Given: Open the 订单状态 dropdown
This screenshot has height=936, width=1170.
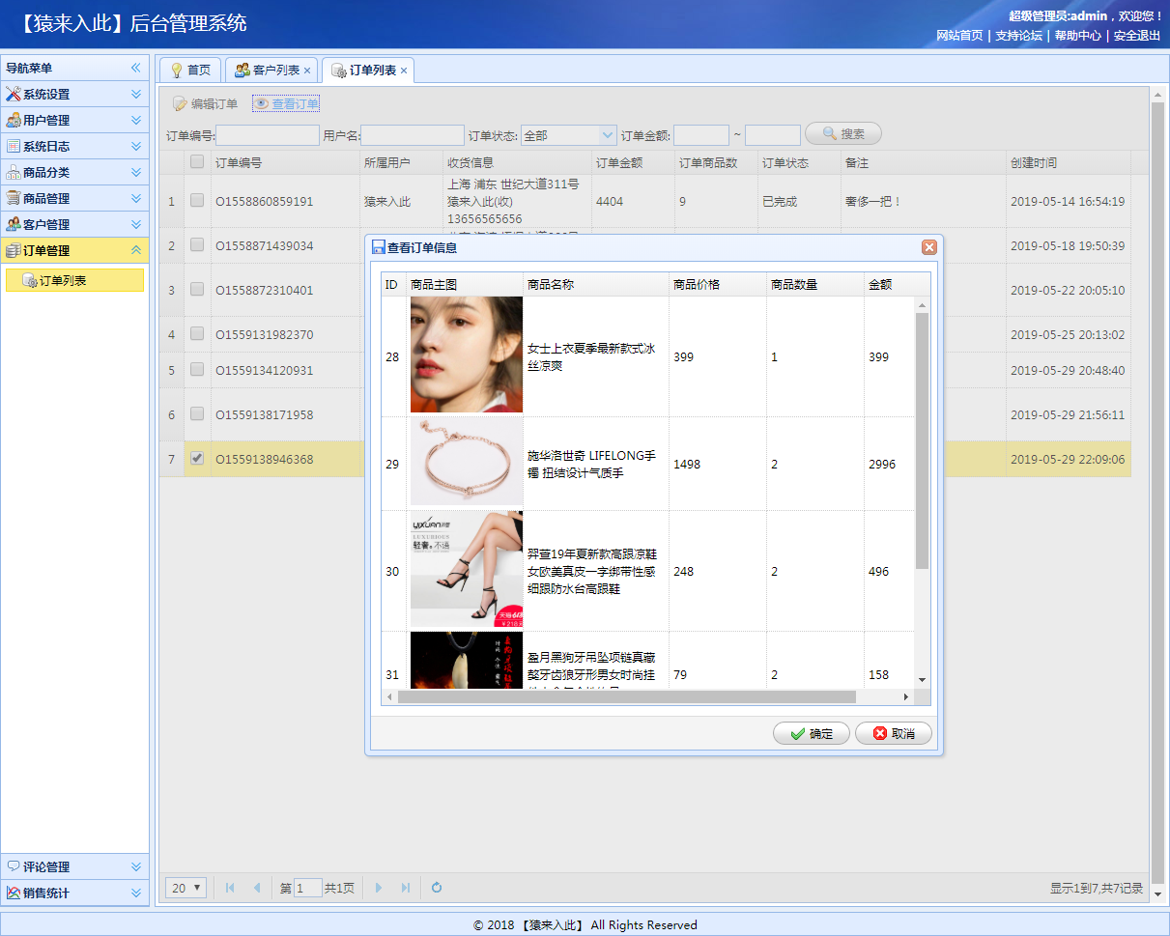Looking at the screenshot, I should (608, 135).
